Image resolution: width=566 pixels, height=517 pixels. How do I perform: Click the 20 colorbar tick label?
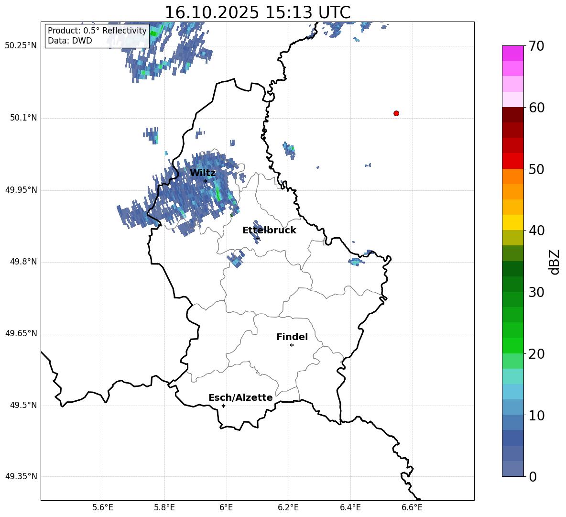point(536,354)
